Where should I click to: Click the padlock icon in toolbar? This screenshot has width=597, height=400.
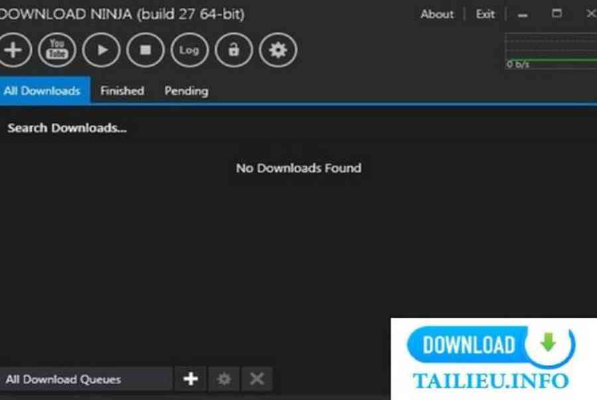(x=233, y=50)
